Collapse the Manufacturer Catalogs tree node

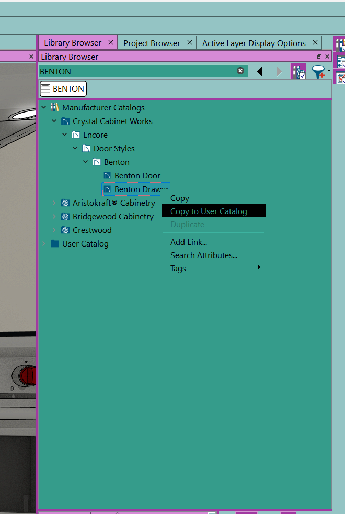click(44, 107)
